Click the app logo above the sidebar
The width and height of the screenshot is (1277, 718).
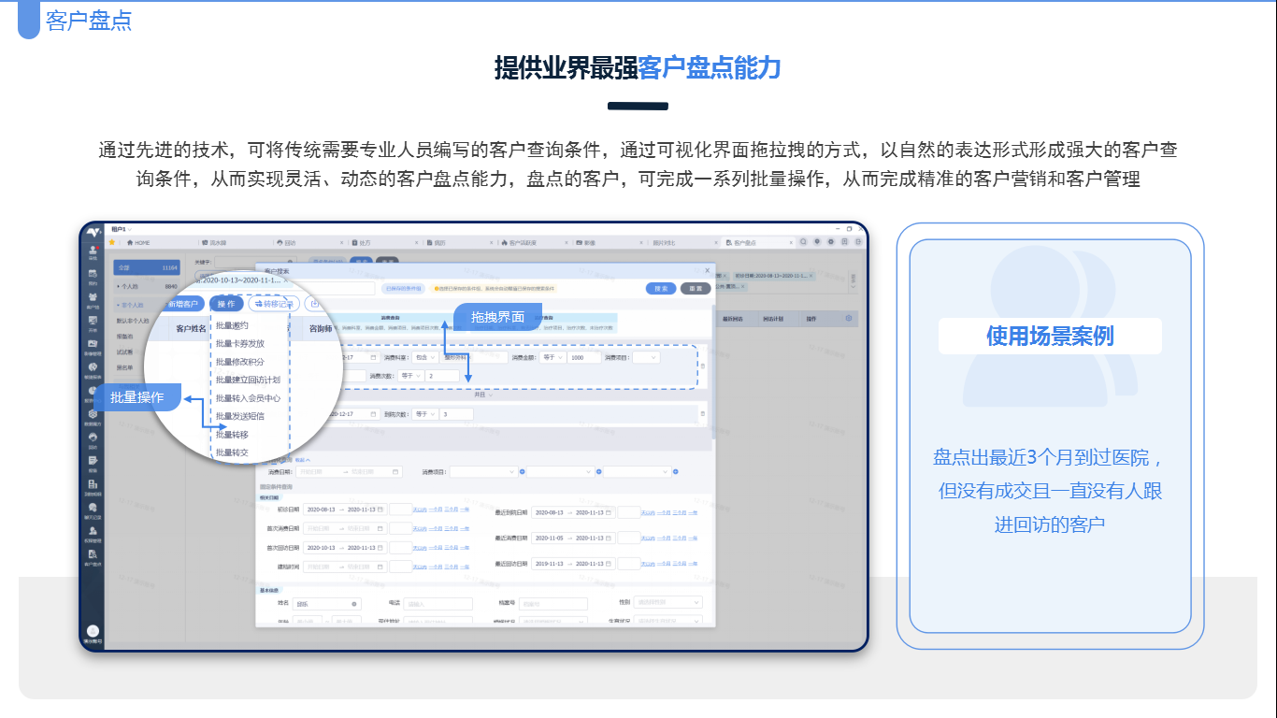[93, 232]
